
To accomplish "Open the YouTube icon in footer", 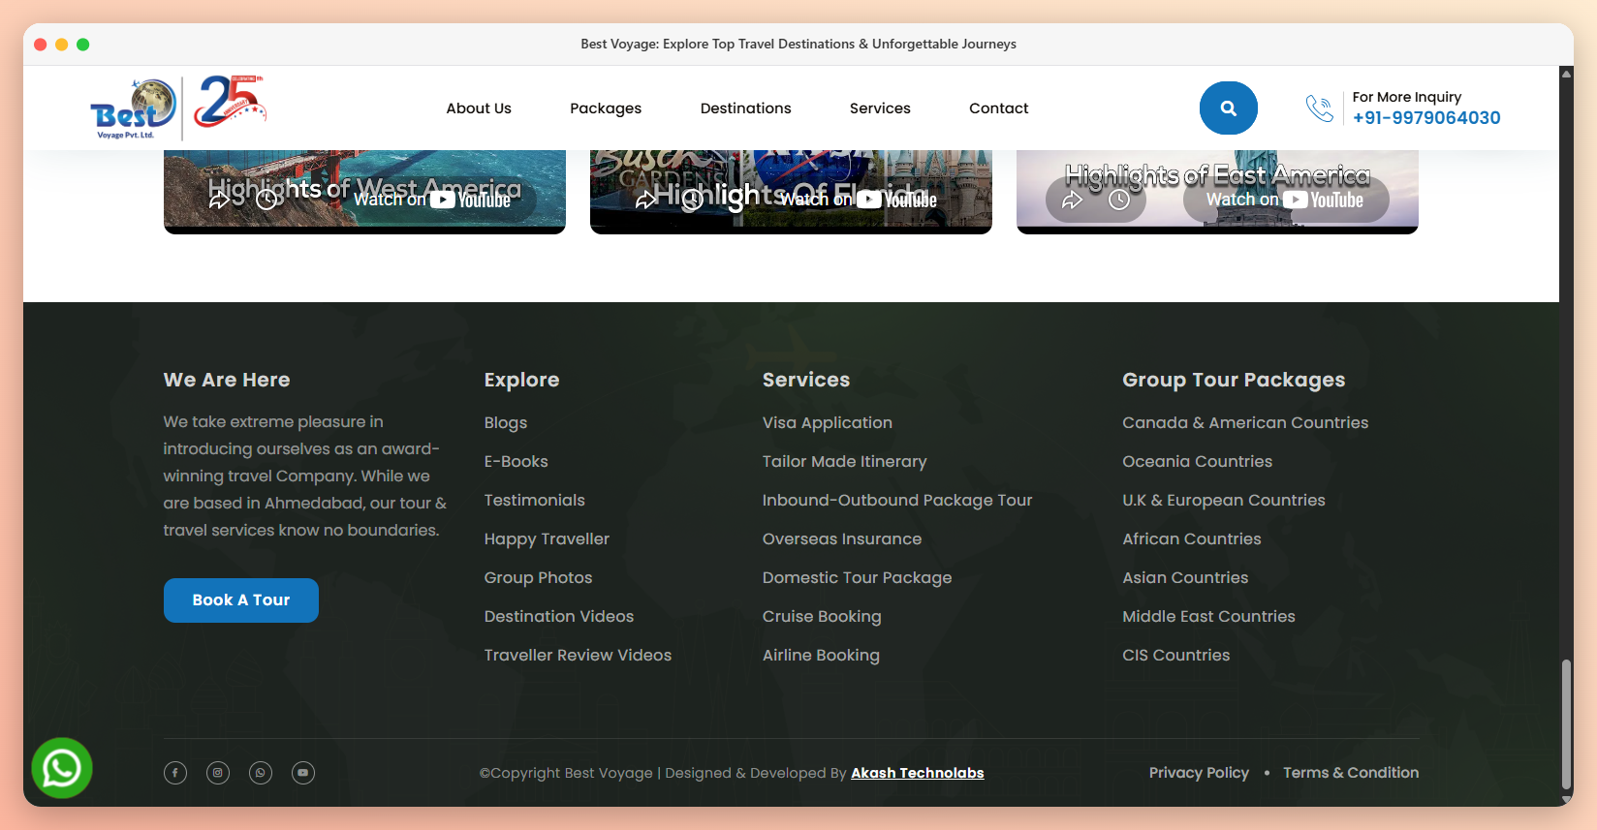I will 303,773.
